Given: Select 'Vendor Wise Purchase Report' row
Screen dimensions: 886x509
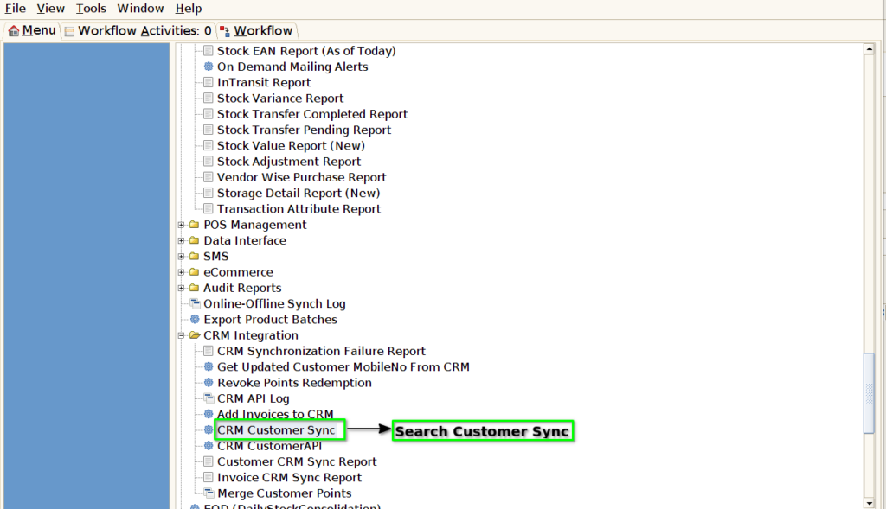Looking at the screenshot, I should (302, 177).
